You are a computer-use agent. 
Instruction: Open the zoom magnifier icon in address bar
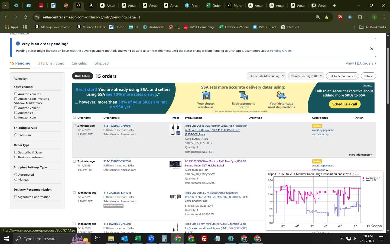[x=318, y=17]
